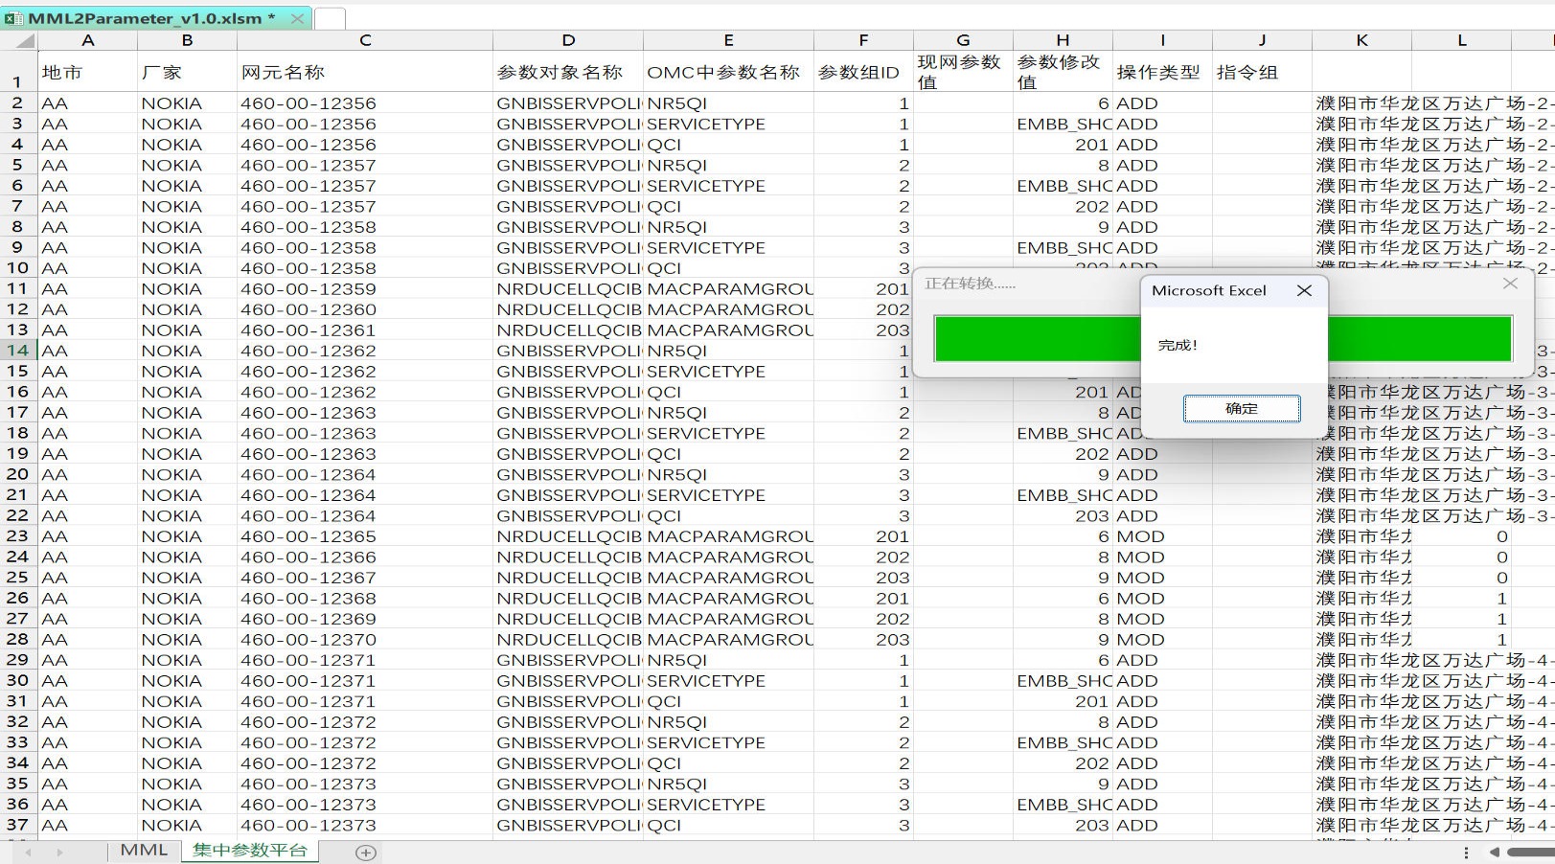1555x864 pixels.
Task: Select the 集中参数平台 sheet tab
Action: [x=249, y=851]
